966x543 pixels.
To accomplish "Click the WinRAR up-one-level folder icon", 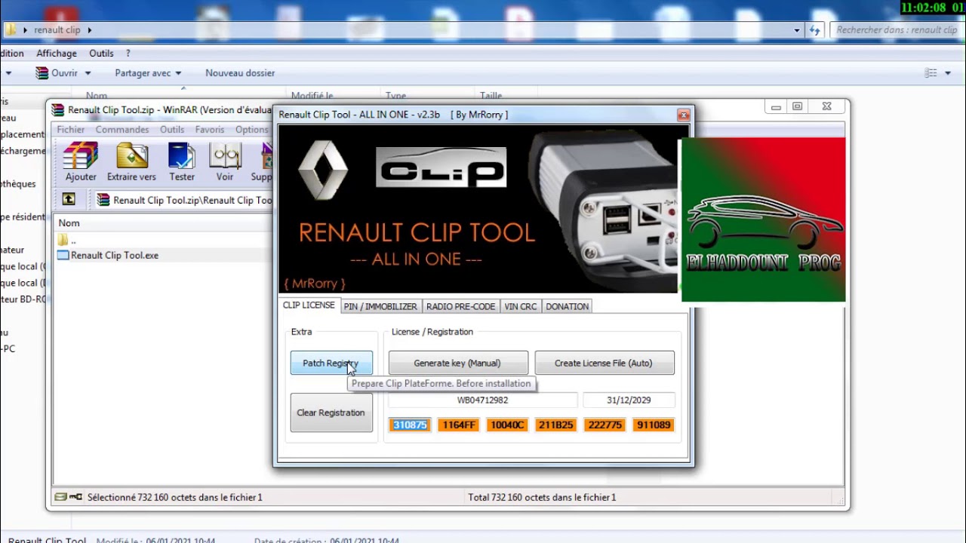I will 69,199.
